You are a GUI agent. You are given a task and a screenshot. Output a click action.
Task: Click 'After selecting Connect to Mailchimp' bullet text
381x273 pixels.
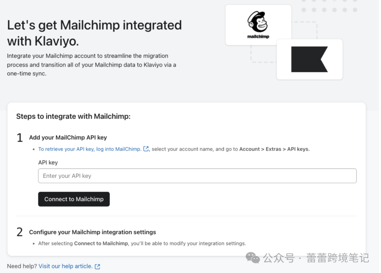click(142, 243)
